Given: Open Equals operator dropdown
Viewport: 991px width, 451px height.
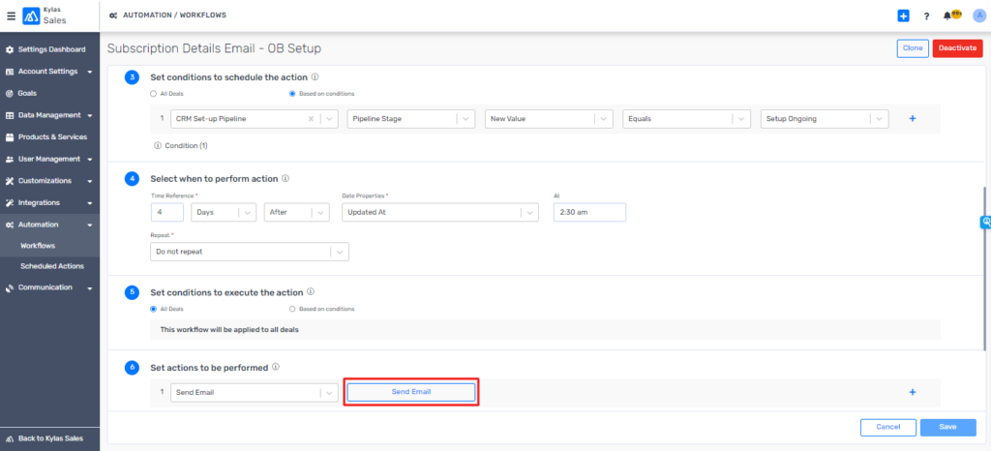Looking at the screenshot, I should pos(686,119).
